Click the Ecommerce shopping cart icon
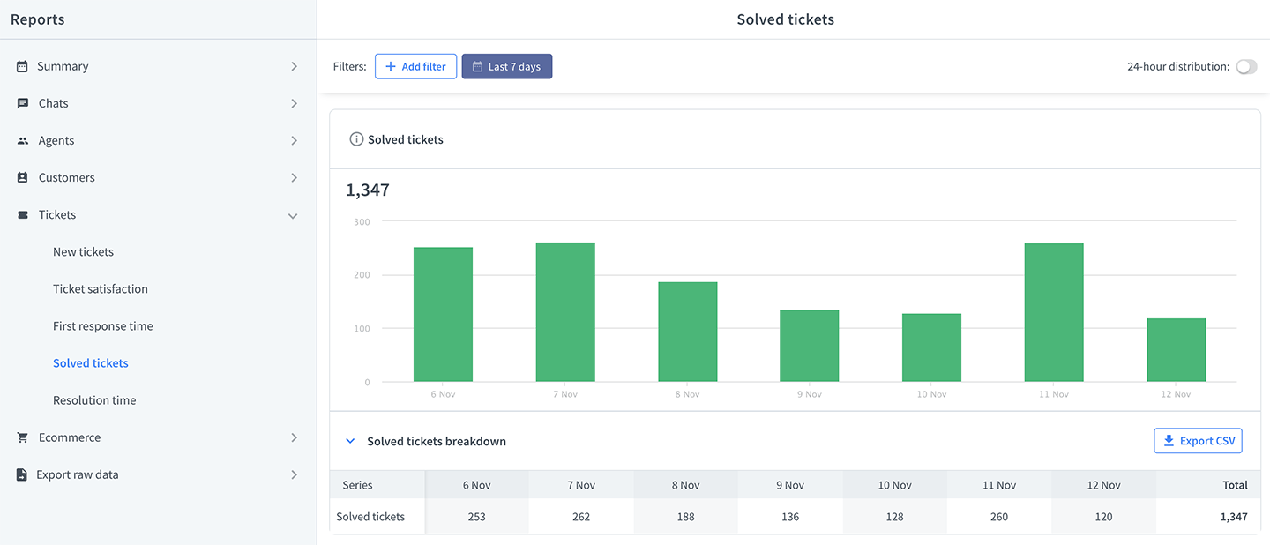Screen dimensions: 1270x545 23,437
